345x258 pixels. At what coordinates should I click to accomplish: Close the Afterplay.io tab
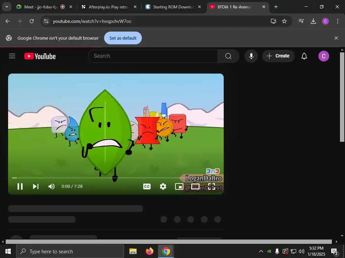pyautogui.click(x=135, y=7)
